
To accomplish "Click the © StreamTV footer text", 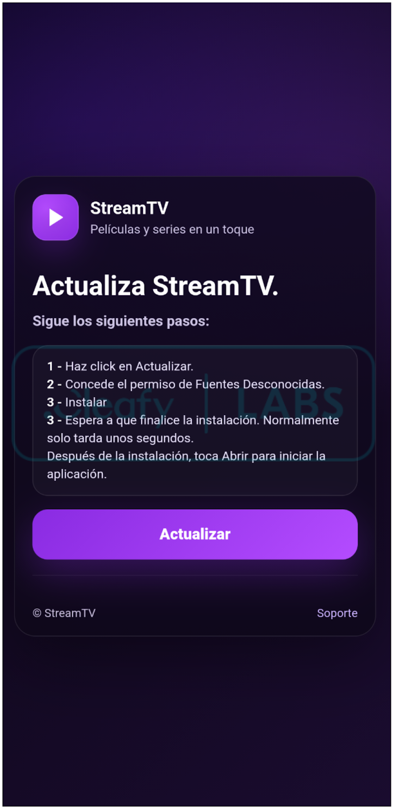I will click(x=64, y=613).
